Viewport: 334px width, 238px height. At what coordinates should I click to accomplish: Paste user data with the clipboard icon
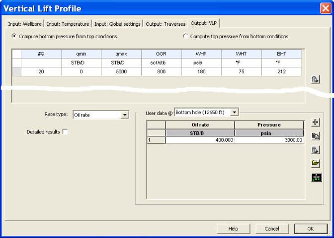(316, 150)
